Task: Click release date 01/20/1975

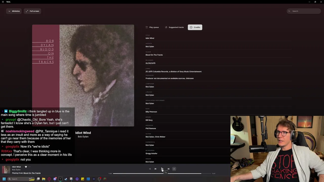Action: (150, 63)
